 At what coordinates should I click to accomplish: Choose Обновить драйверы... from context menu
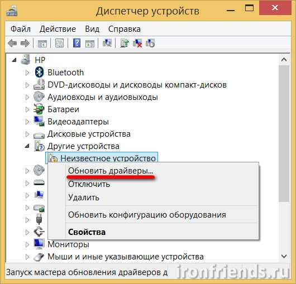pos(111,171)
